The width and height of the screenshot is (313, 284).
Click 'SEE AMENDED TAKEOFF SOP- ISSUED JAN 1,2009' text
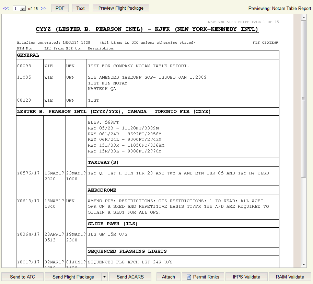[147, 77]
